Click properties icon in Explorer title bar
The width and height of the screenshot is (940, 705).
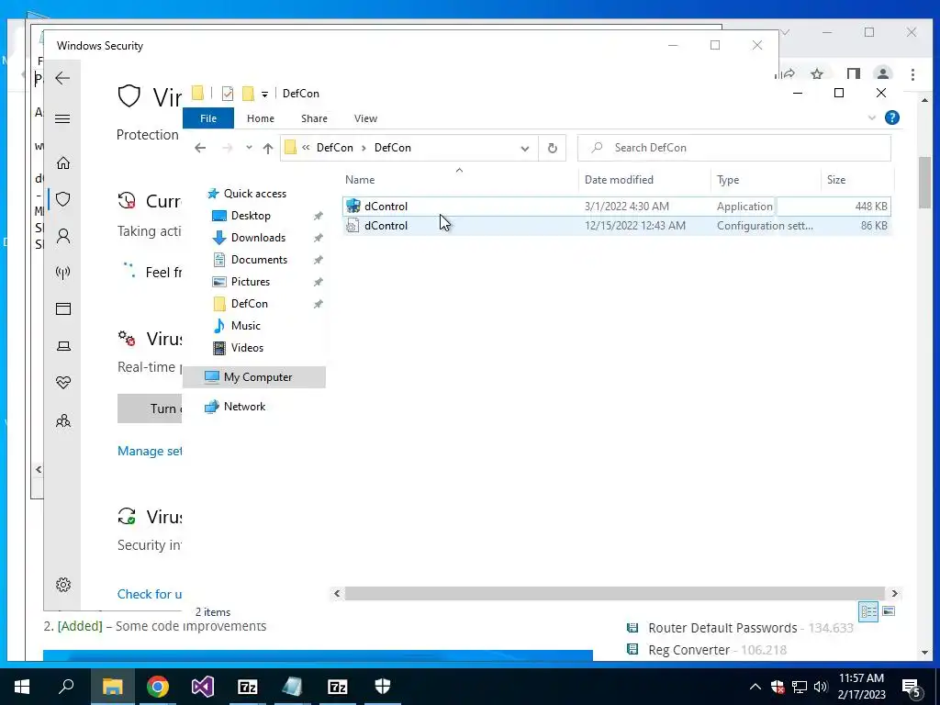pyautogui.click(x=228, y=94)
